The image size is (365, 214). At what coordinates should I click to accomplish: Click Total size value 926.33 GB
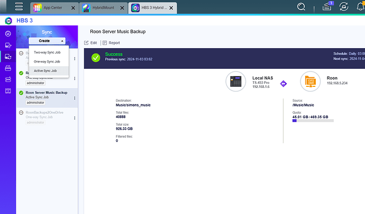pos(124,129)
